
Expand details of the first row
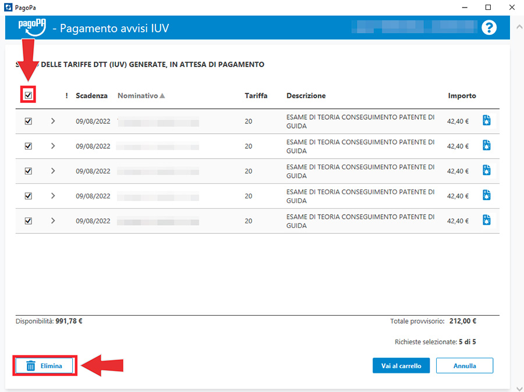point(53,121)
